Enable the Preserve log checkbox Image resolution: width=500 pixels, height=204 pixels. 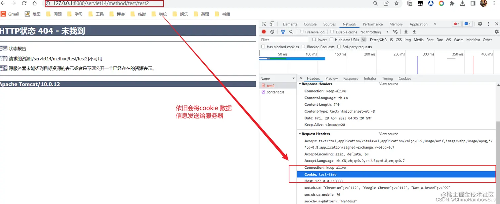click(x=302, y=32)
